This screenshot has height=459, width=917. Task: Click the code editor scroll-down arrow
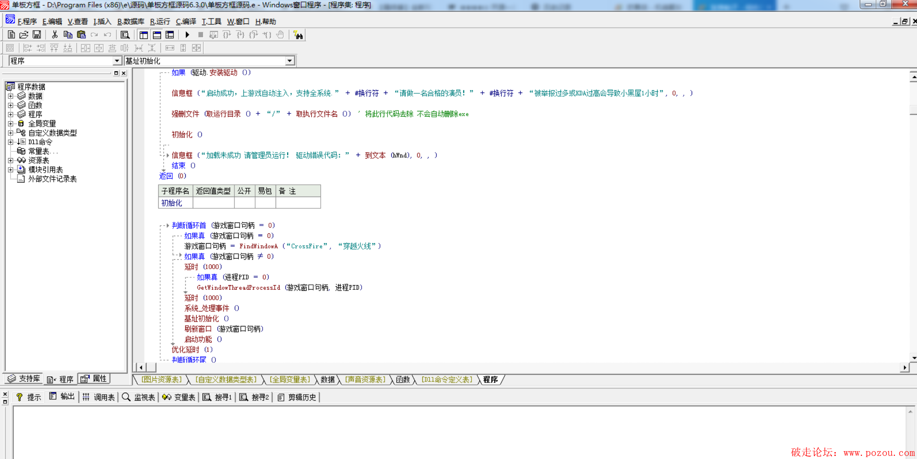[x=914, y=358]
